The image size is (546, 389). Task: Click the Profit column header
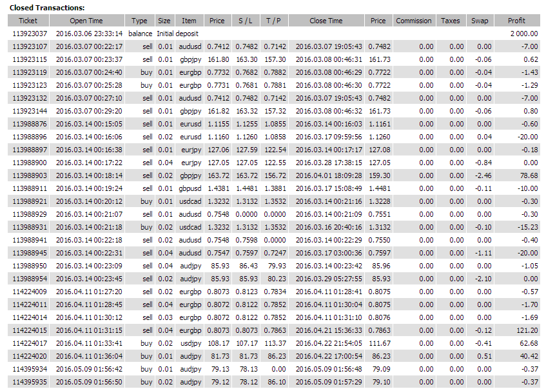point(517,21)
